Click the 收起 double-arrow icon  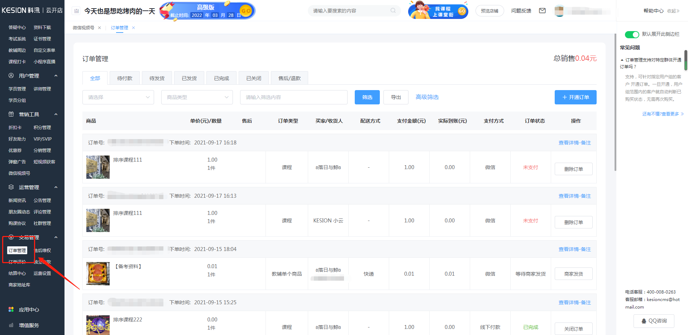tap(678, 11)
